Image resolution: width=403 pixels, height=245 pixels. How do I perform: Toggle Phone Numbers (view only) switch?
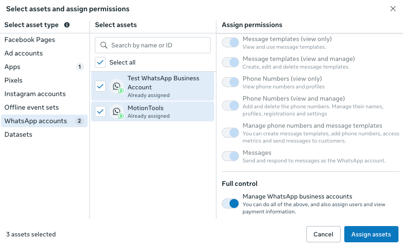pyautogui.click(x=230, y=82)
